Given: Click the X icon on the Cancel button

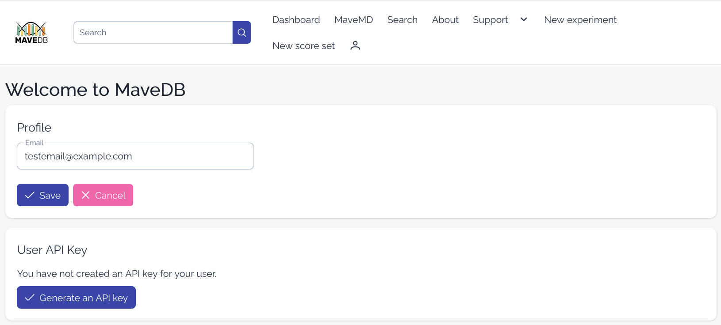Looking at the screenshot, I should coord(86,195).
